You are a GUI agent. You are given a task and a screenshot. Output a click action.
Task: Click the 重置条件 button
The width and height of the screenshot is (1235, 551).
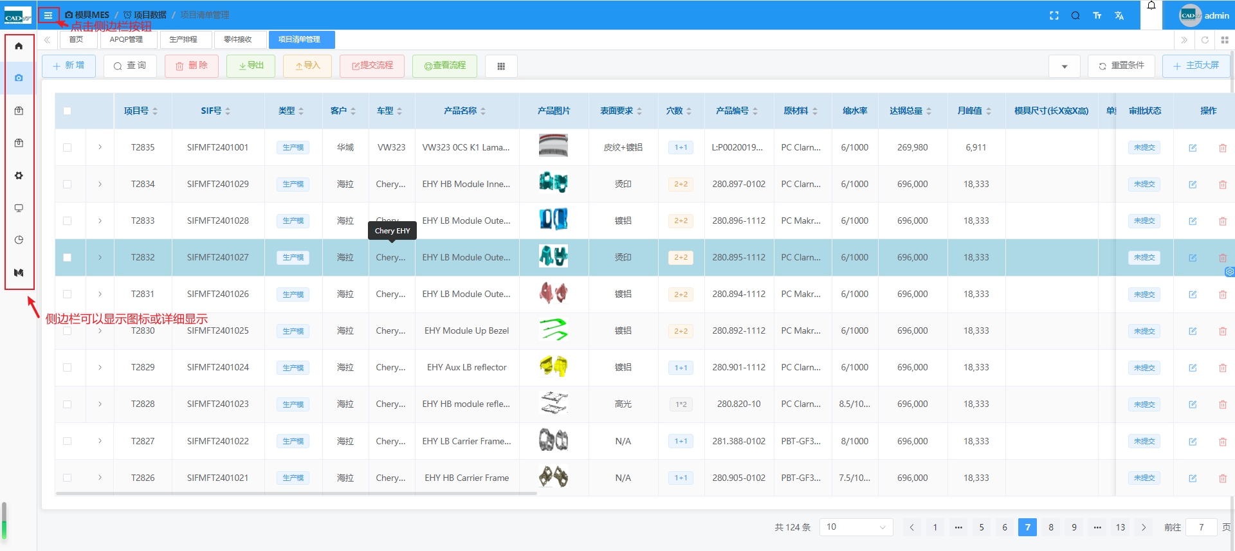[1121, 66]
